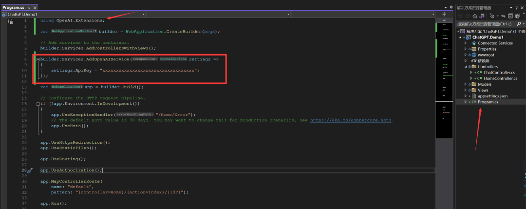This screenshot has width=526, height=209.
Task: Expand the 依赖项 dependencies node
Action: tap(466, 61)
